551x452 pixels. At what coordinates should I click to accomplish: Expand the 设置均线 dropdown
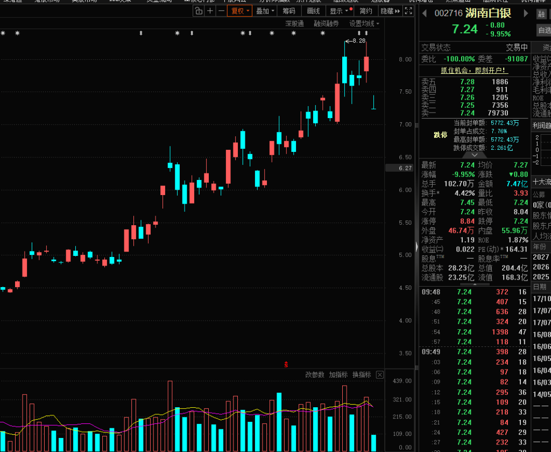pyautogui.click(x=364, y=24)
